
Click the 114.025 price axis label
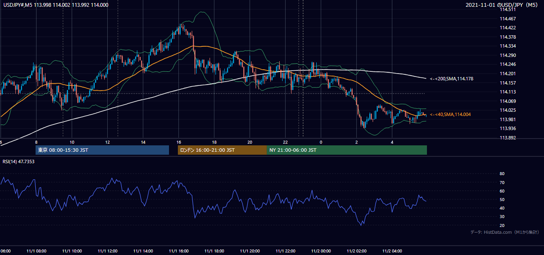(x=508, y=110)
